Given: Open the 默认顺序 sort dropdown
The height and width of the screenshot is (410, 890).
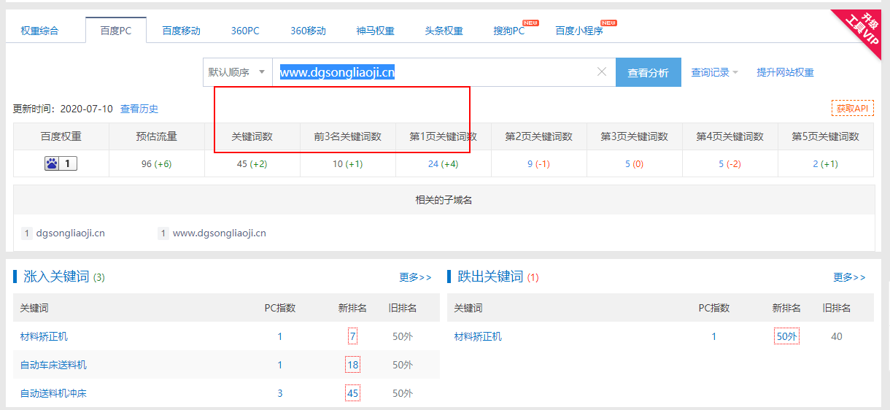Looking at the screenshot, I should (x=237, y=72).
